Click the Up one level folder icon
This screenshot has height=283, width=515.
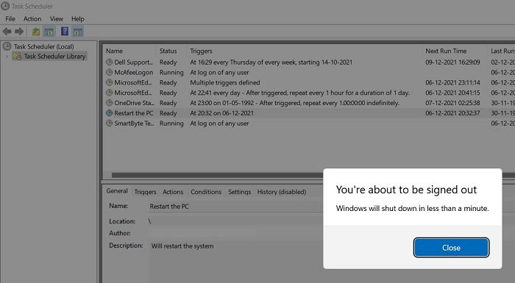36,32
